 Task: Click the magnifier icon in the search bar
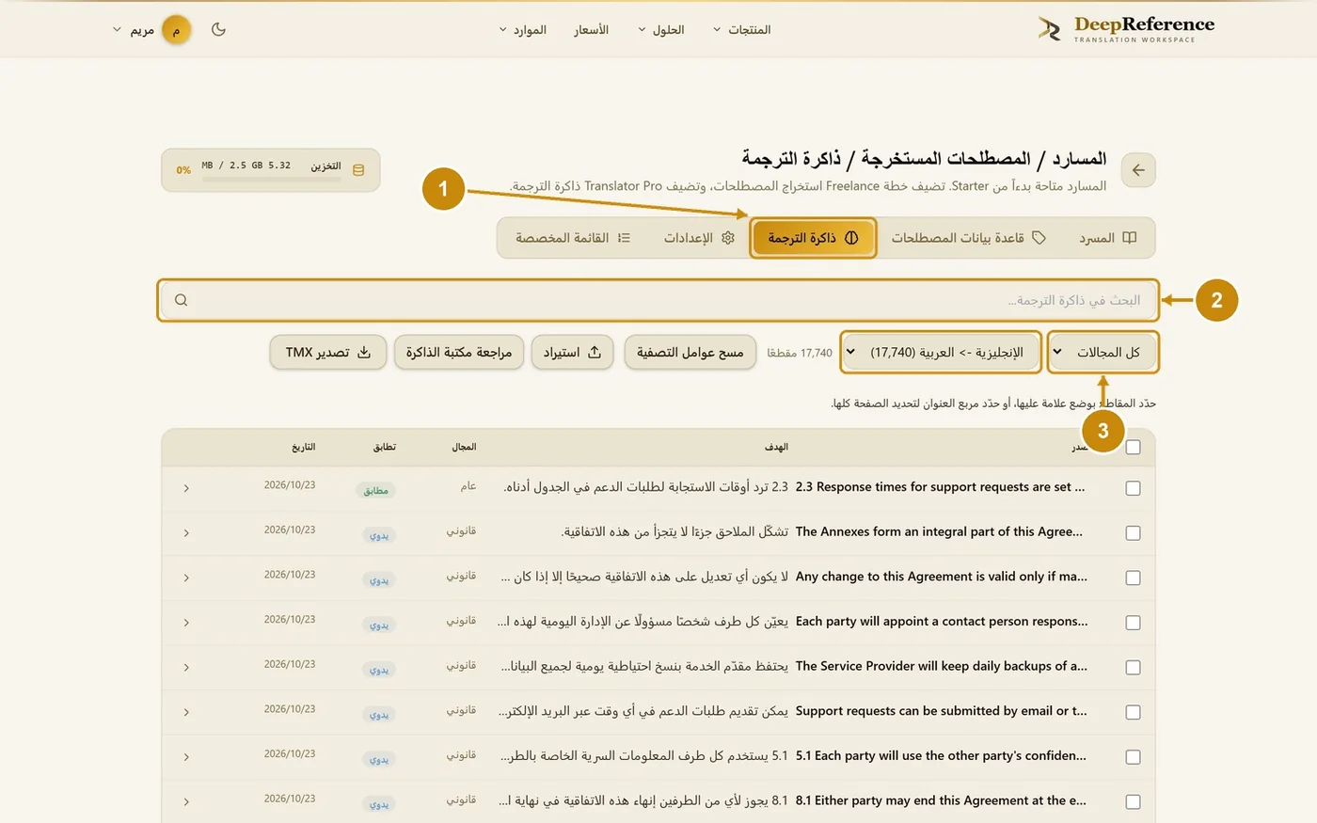(x=181, y=300)
